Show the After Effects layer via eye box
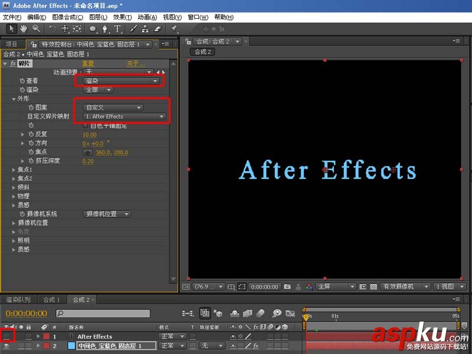This screenshot has height=354, width=472. [x=6, y=336]
